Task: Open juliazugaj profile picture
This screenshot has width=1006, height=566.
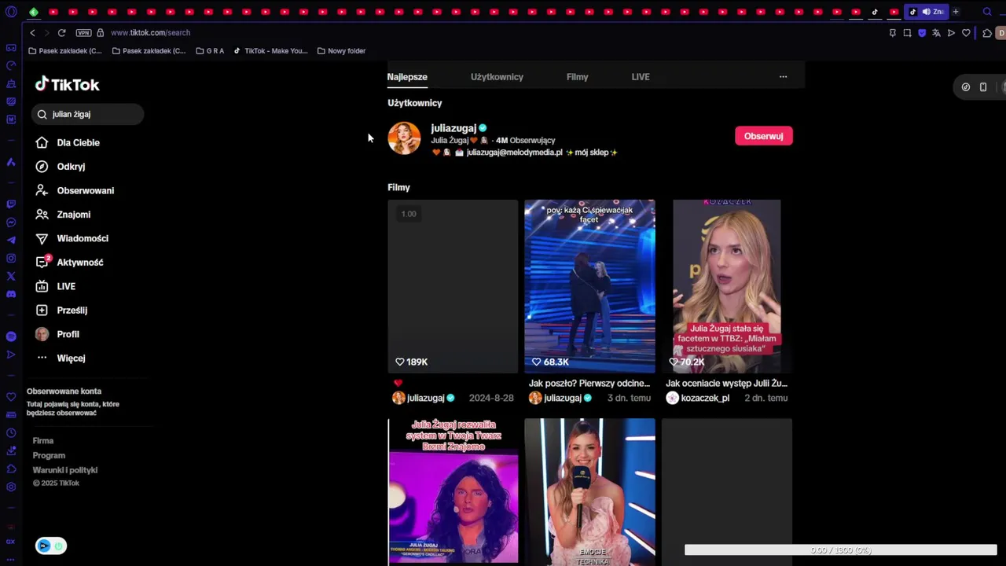Action: 404,138
